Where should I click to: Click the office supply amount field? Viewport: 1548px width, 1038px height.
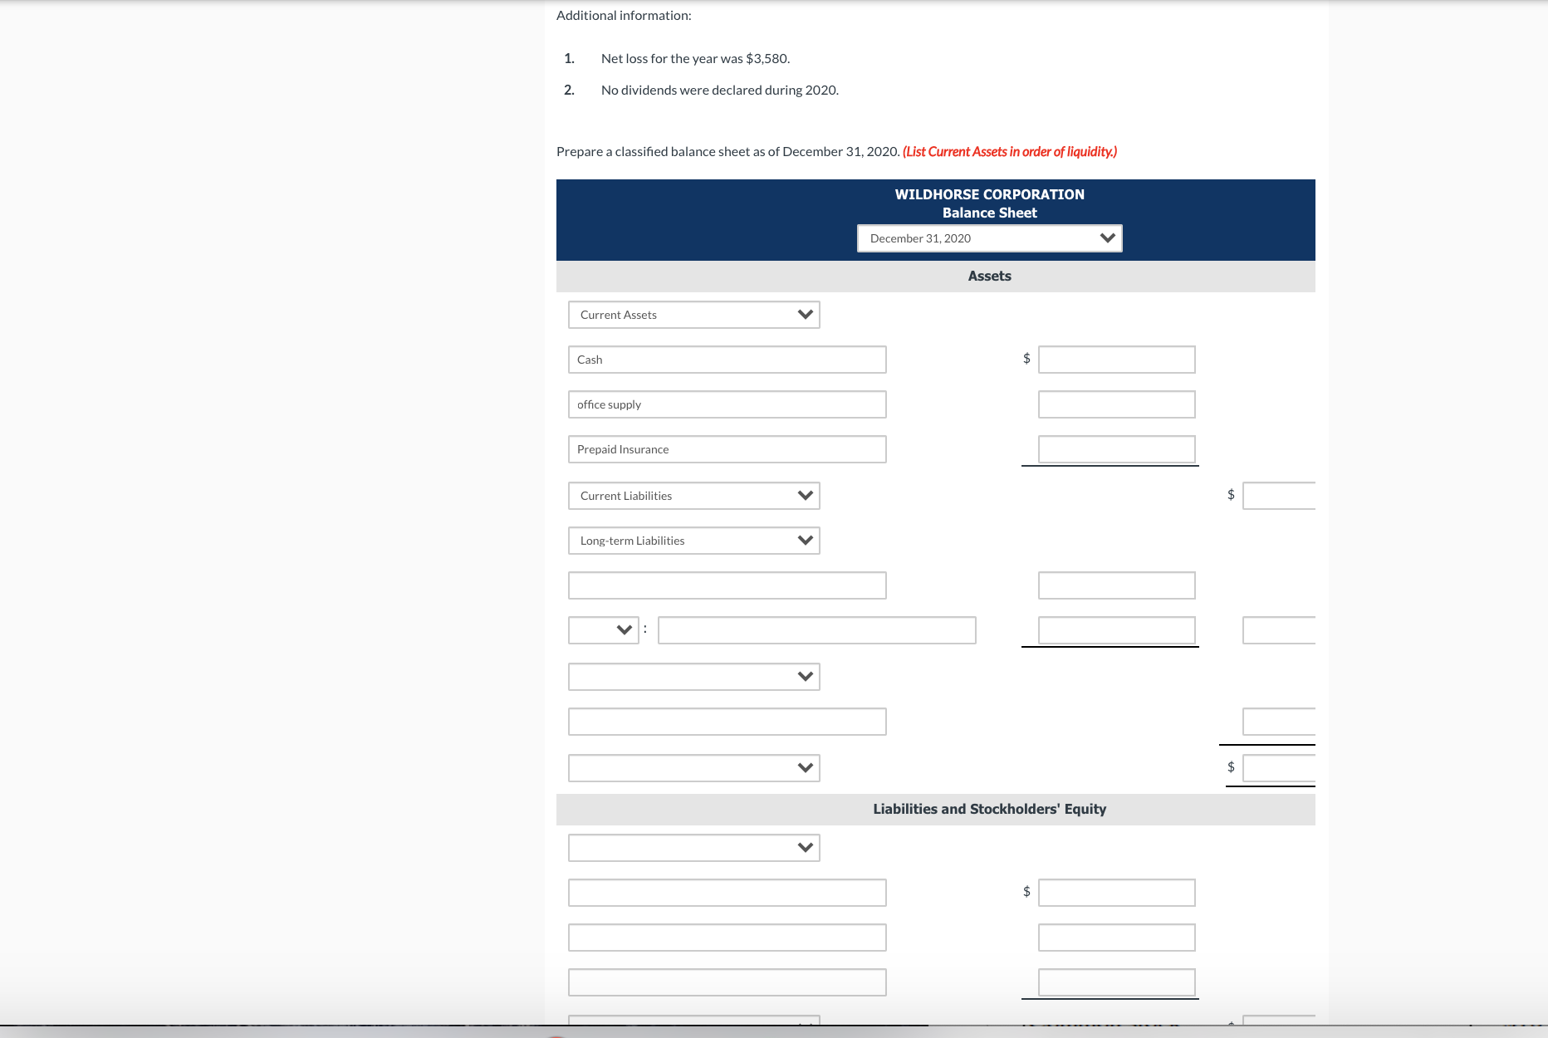pyautogui.click(x=1116, y=404)
